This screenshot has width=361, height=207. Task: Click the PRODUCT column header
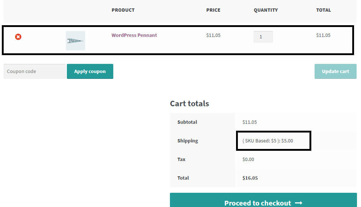[x=123, y=10]
